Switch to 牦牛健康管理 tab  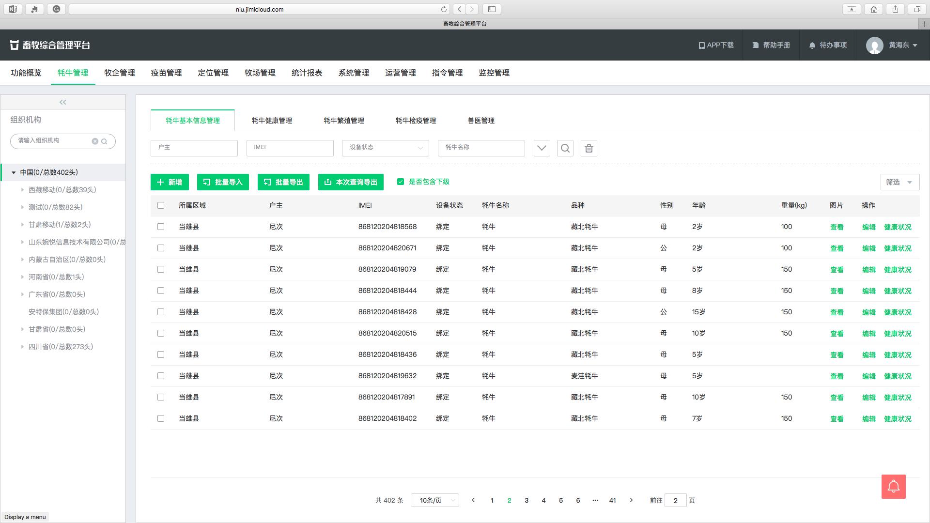tap(272, 121)
